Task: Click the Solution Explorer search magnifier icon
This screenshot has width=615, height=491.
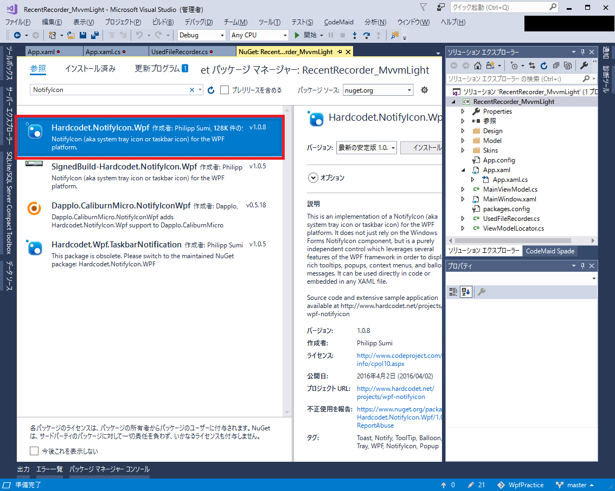Action: 586,78
